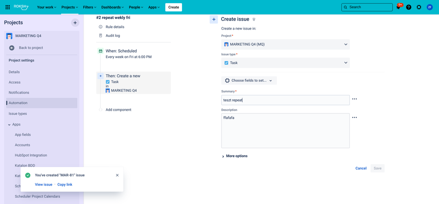Click the View issue link
The height and width of the screenshot is (204, 439).
click(x=44, y=184)
